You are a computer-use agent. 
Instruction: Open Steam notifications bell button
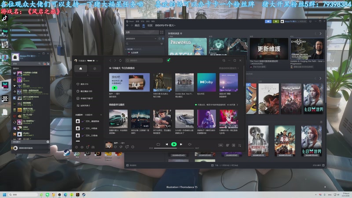(276, 21)
